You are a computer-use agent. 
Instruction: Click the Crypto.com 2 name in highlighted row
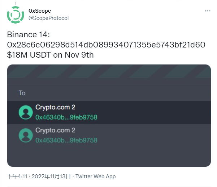point(55,107)
